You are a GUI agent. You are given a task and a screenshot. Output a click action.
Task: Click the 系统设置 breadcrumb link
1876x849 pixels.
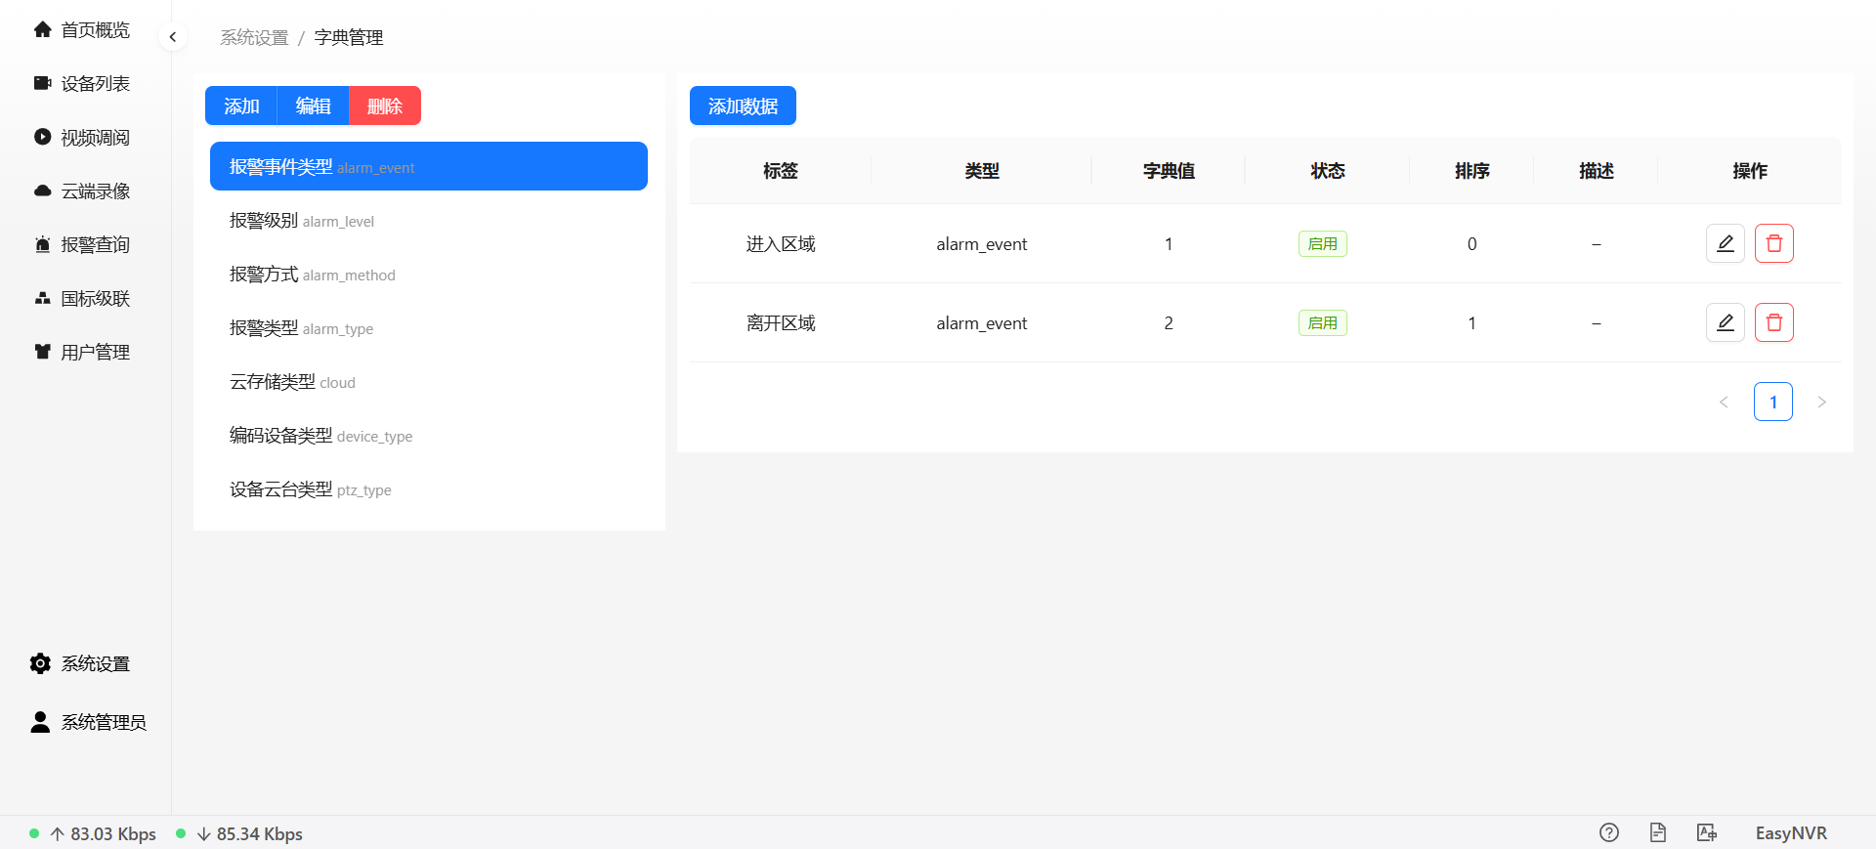pyautogui.click(x=254, y=37)
